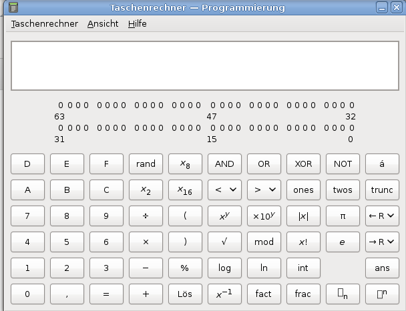
Task: Open the store to register ←R dropdown
Action: pos(382,216)
